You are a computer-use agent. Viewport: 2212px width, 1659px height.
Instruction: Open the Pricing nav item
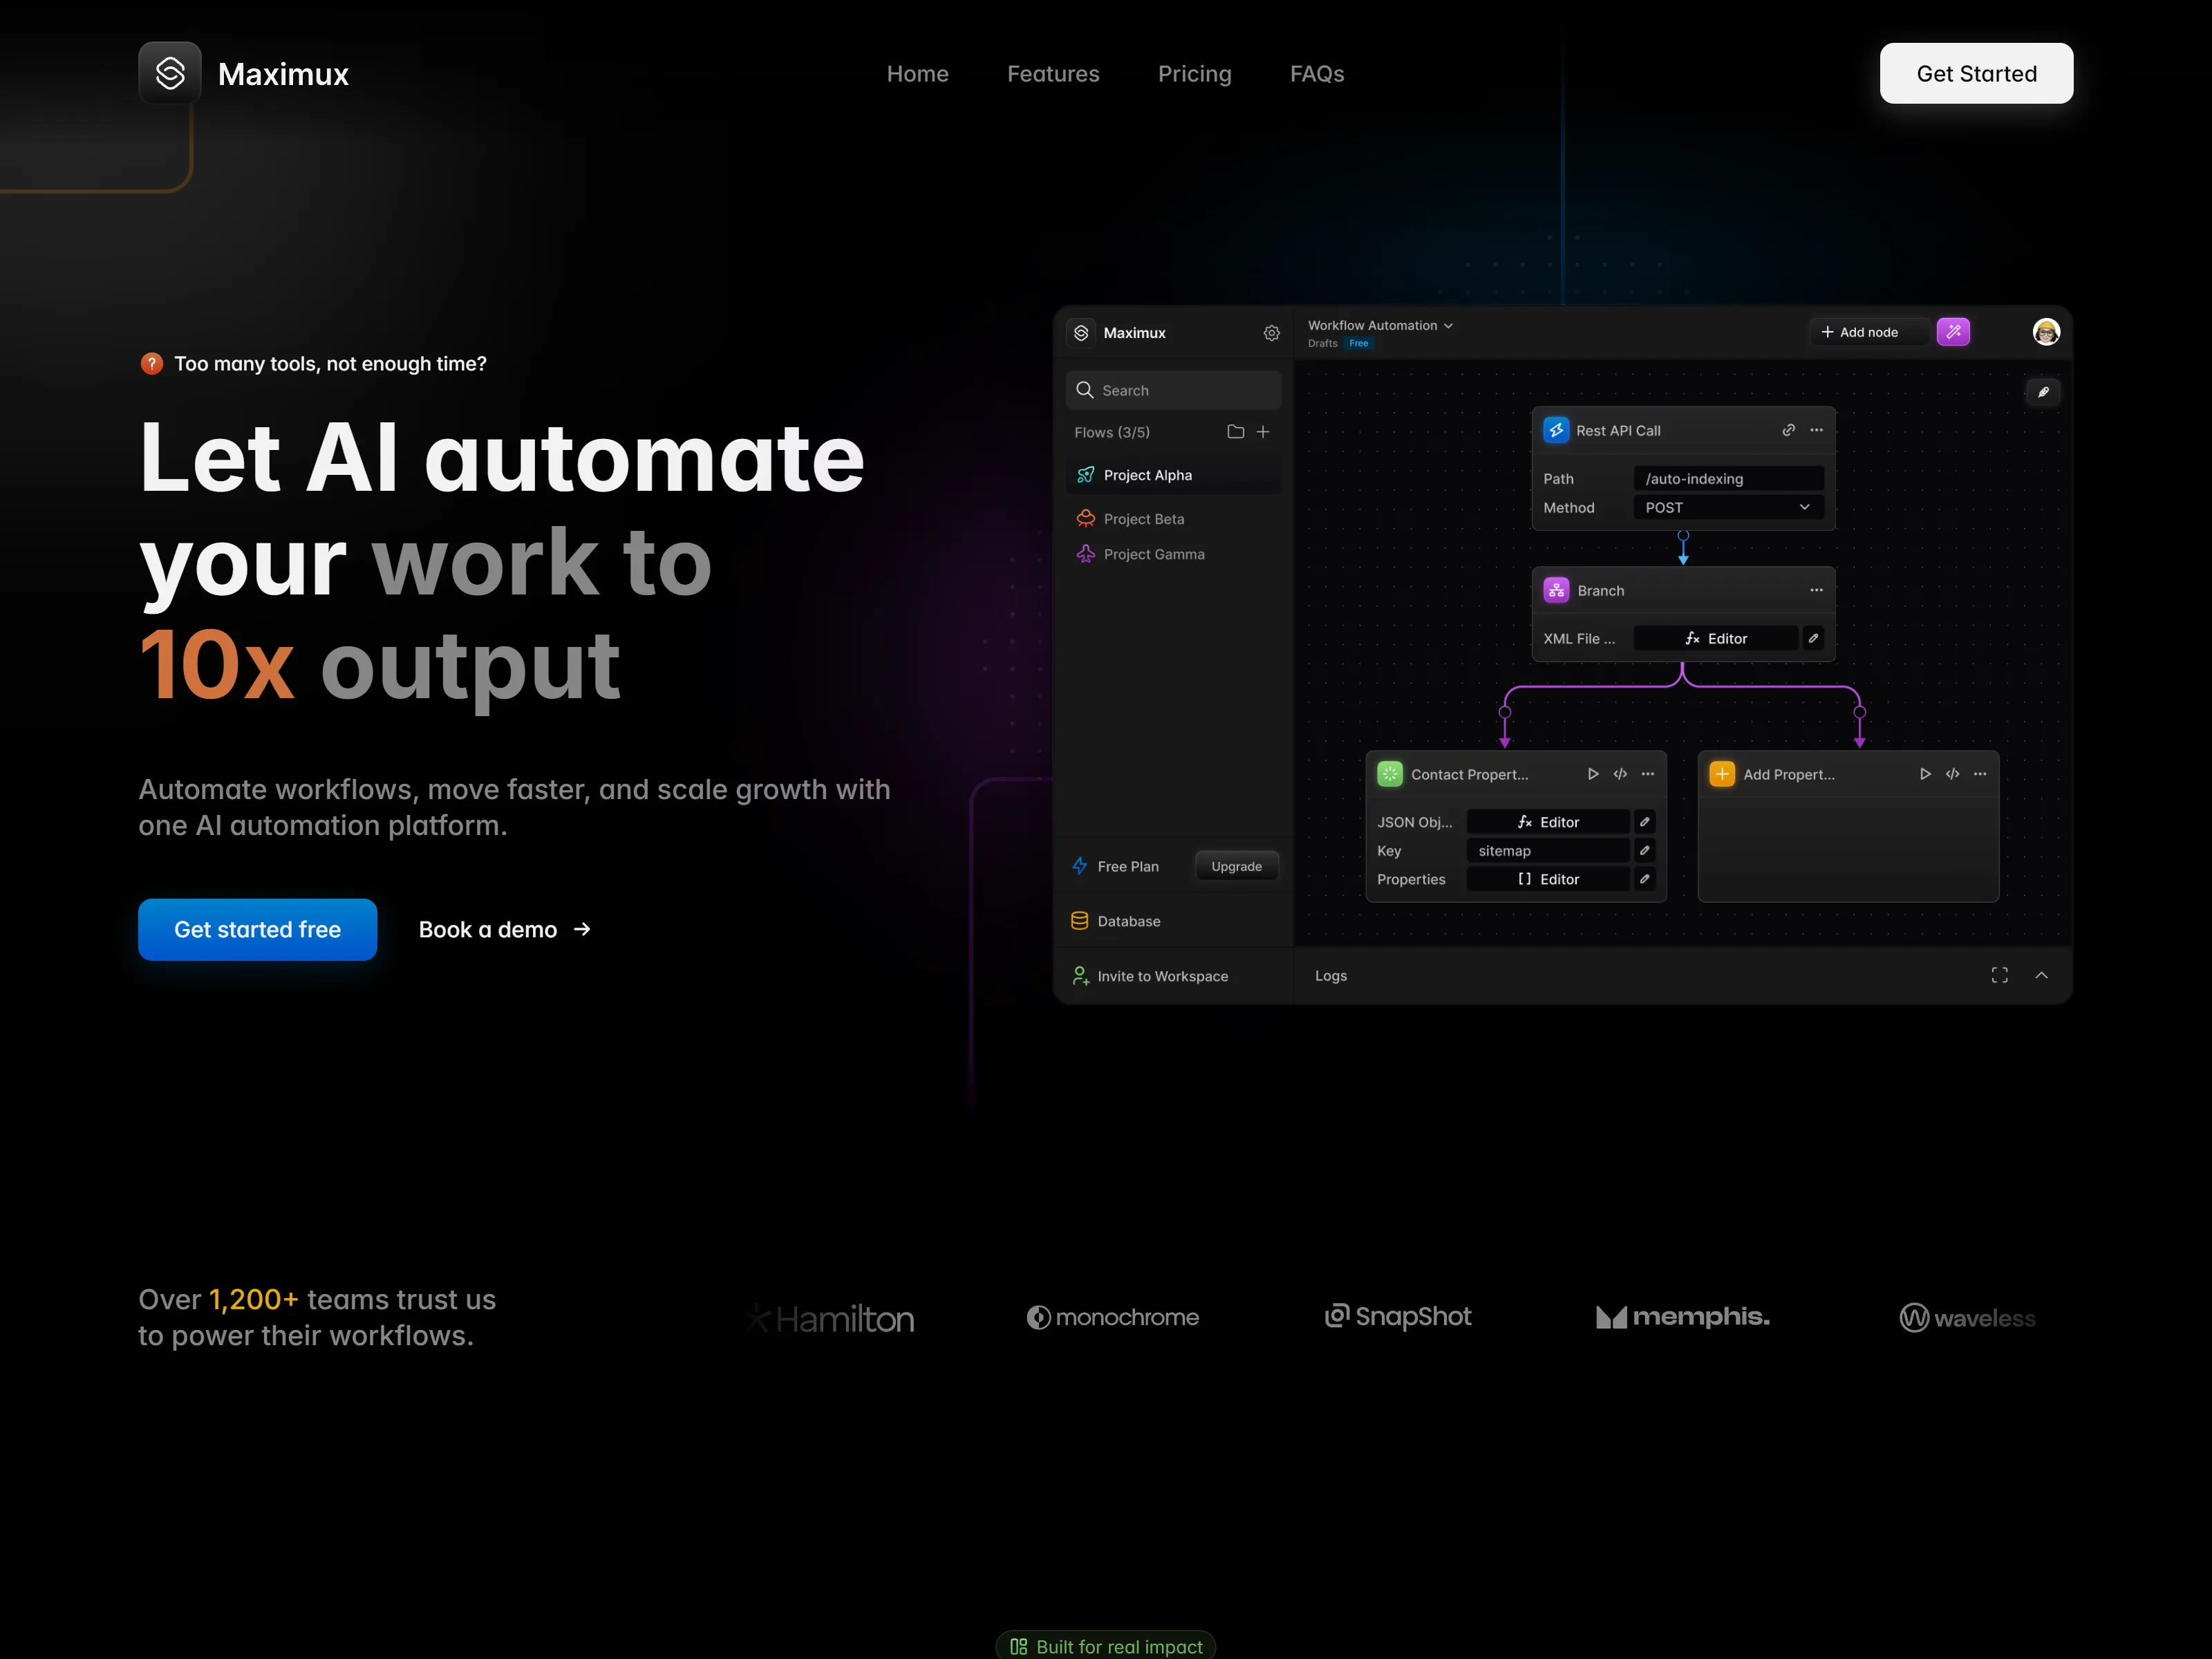click(x=1194, y=74)
